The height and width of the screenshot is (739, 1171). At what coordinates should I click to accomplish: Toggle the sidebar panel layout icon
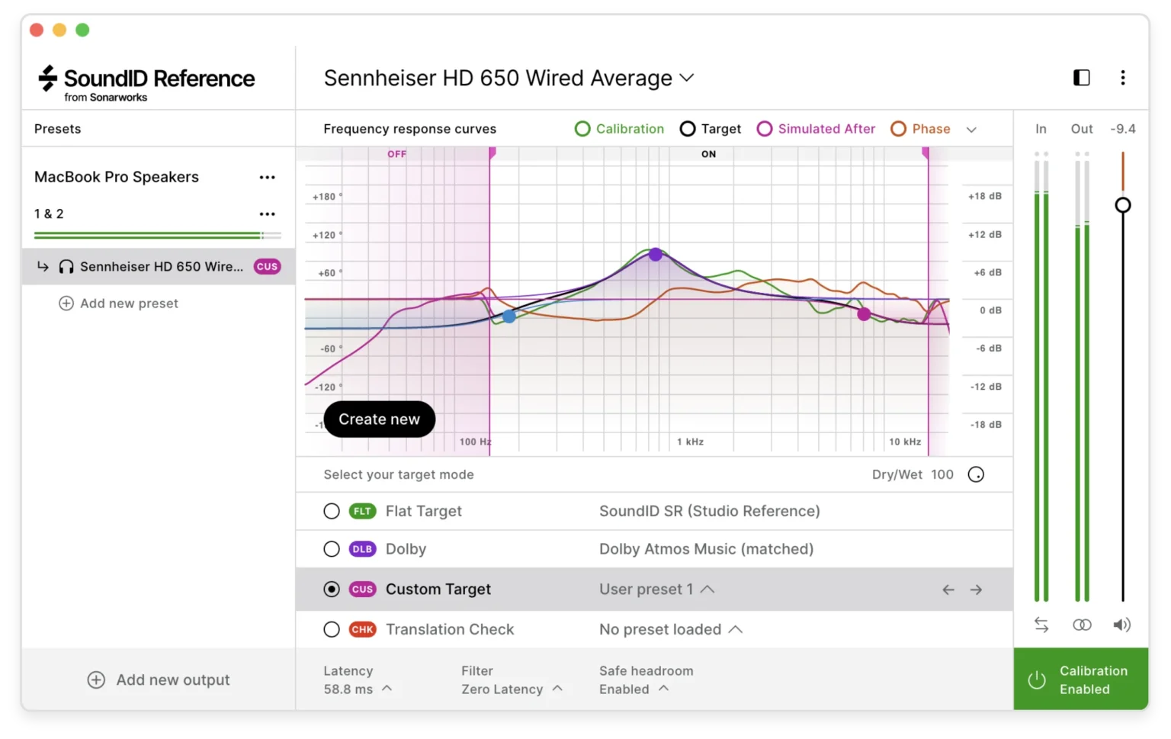point(1081,78)
